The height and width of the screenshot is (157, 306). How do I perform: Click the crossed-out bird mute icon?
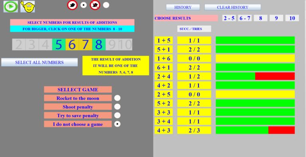pyautogui.click(x=95, y=5)
